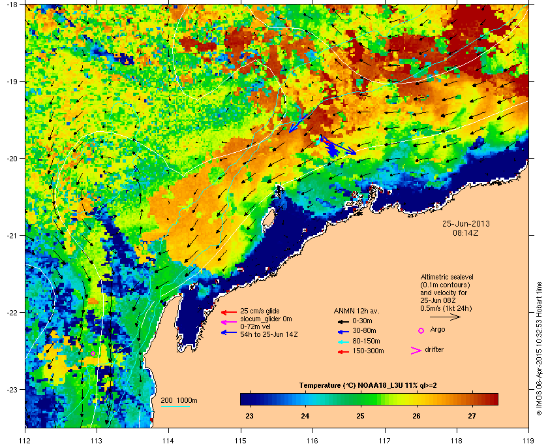
Task: Click the 'drifter' legend label
Action: pos(434,349)
